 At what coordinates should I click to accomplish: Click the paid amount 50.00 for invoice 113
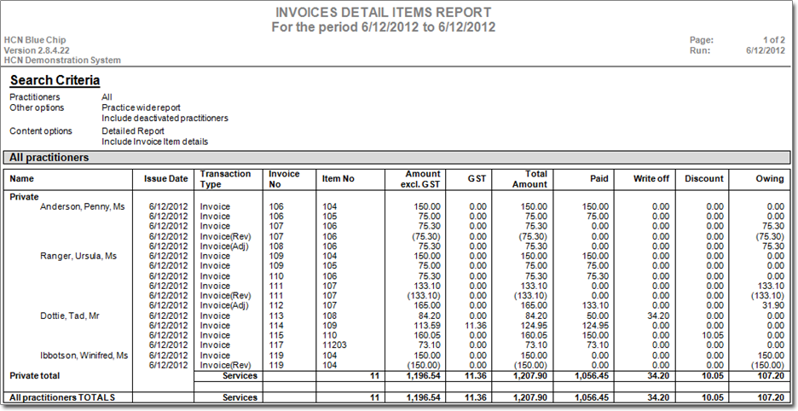point(597,315)
